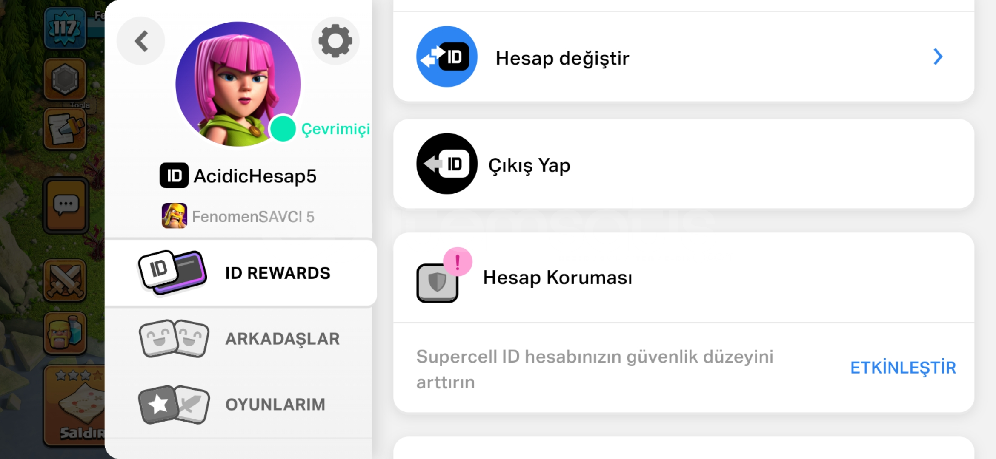The width and height of the screenshot is (996, 459).
Task: Open the in-game chat bubble button
Action: pos(66,205)
